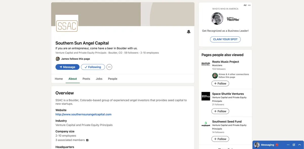Click James's profile photo next to follows text
304x149 pixels.
click(58, 59)
